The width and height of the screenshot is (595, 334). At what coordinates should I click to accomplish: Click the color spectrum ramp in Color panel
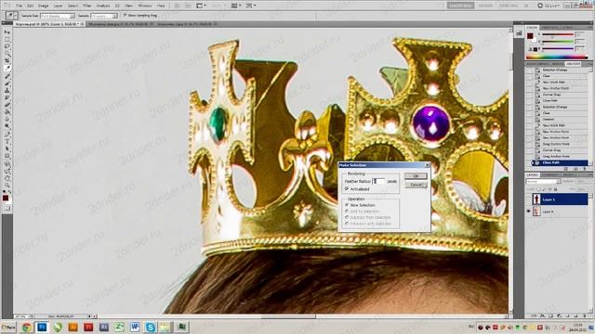558,58
